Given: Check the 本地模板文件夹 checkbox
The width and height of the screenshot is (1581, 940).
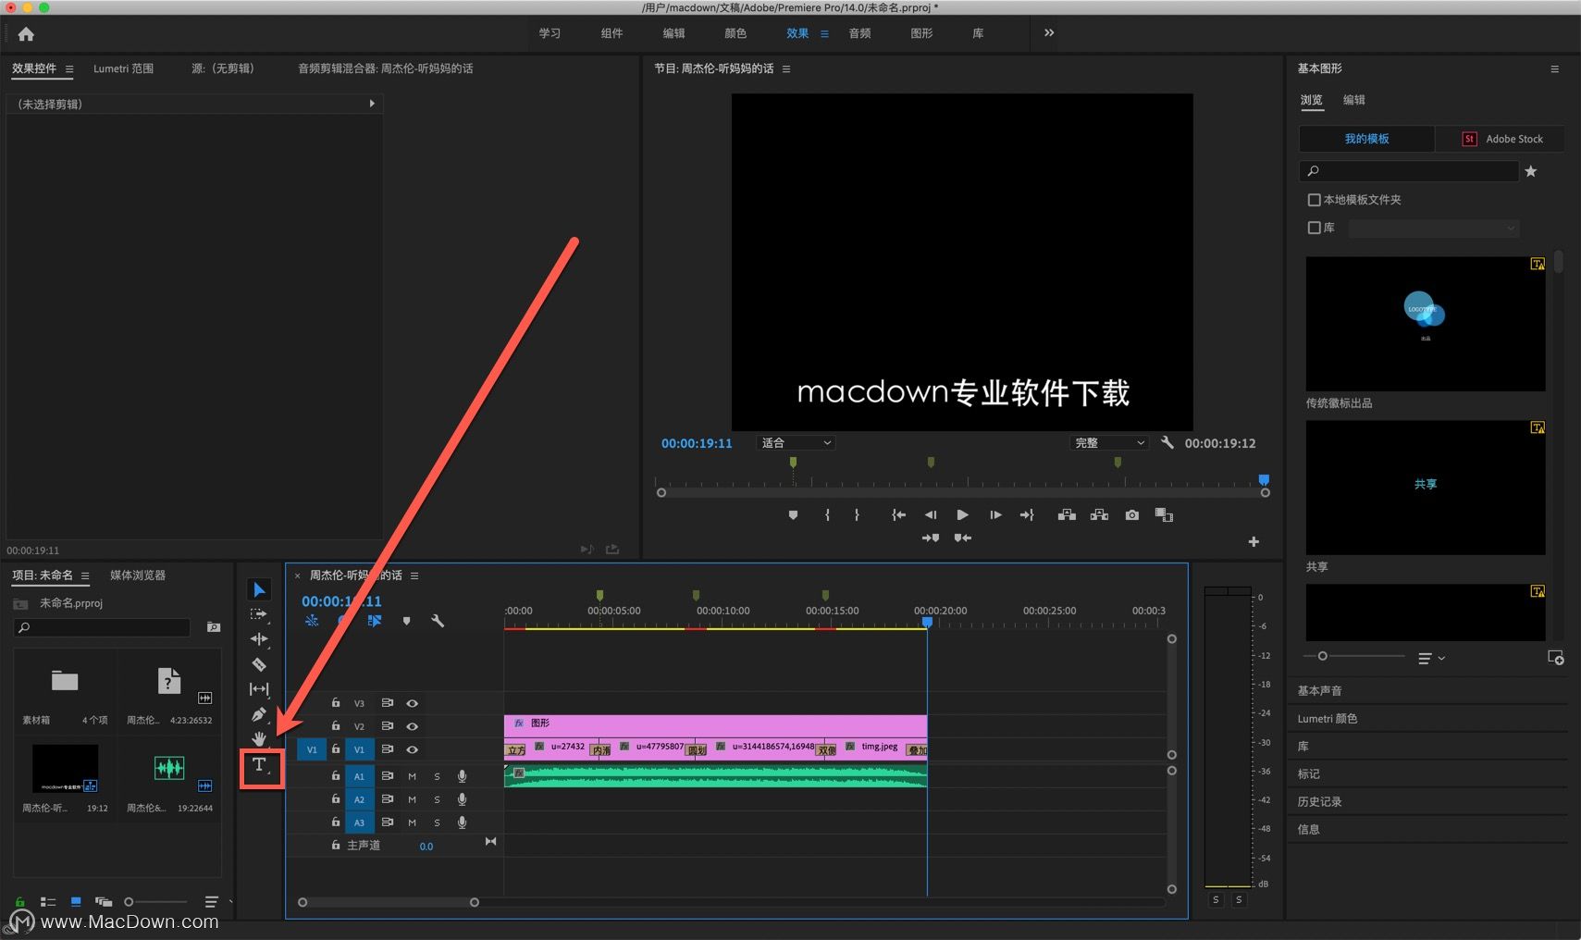Looking at the screenshot, I should pos(1314,200).
